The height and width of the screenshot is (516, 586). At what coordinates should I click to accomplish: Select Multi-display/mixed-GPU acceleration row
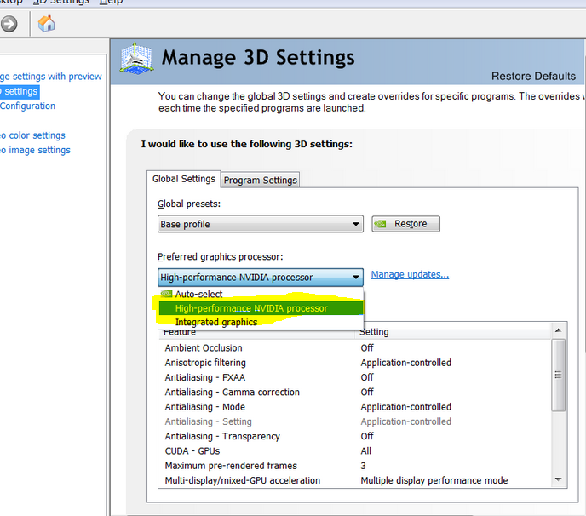tap(355, 480)
